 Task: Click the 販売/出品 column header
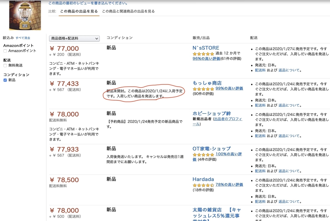coord(201,38)
